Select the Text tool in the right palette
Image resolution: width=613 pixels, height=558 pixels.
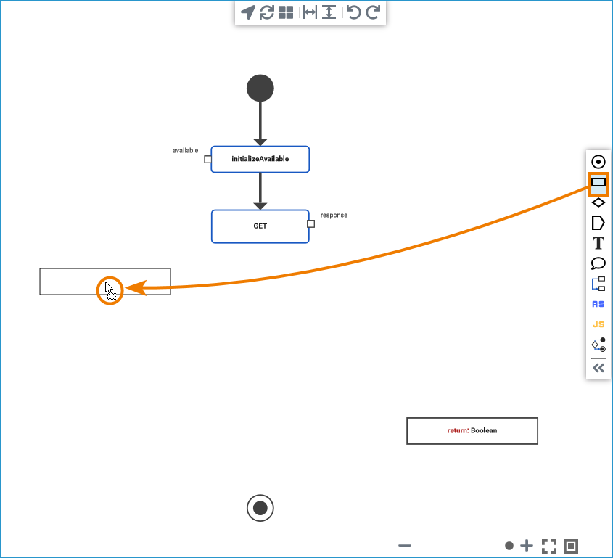(x=598, y=243)
